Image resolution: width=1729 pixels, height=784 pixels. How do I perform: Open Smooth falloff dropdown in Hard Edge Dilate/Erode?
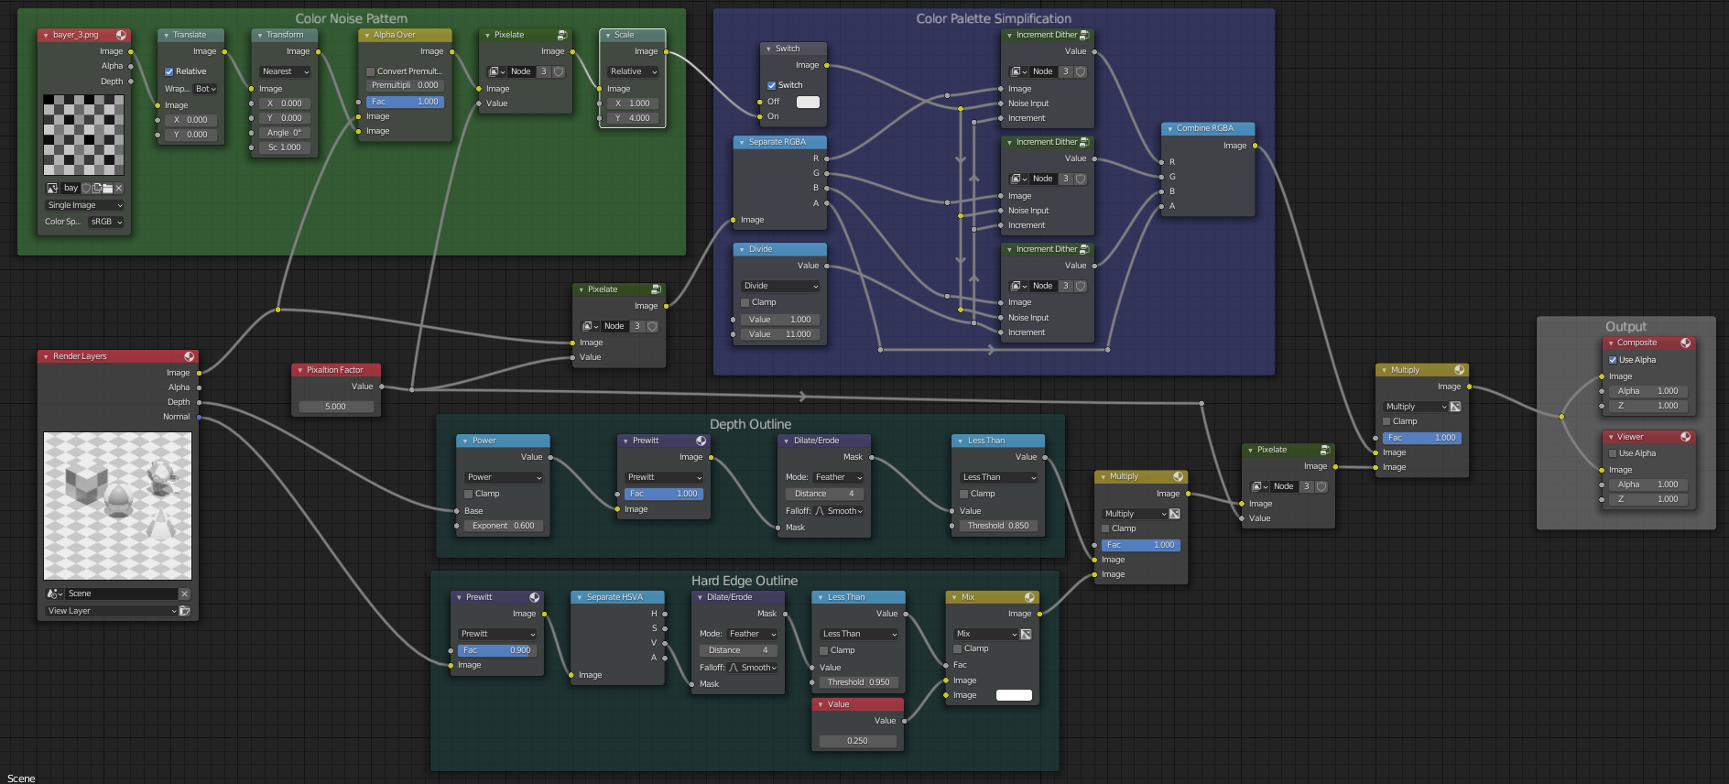[x=753, y=668]
